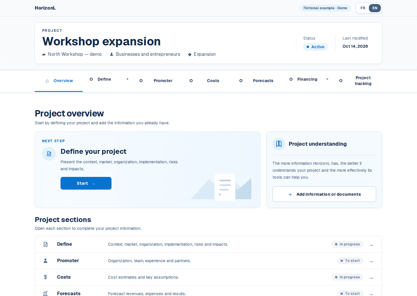Click the Fictional example · Demo badge
417x296 pixels.
point(325,8)
